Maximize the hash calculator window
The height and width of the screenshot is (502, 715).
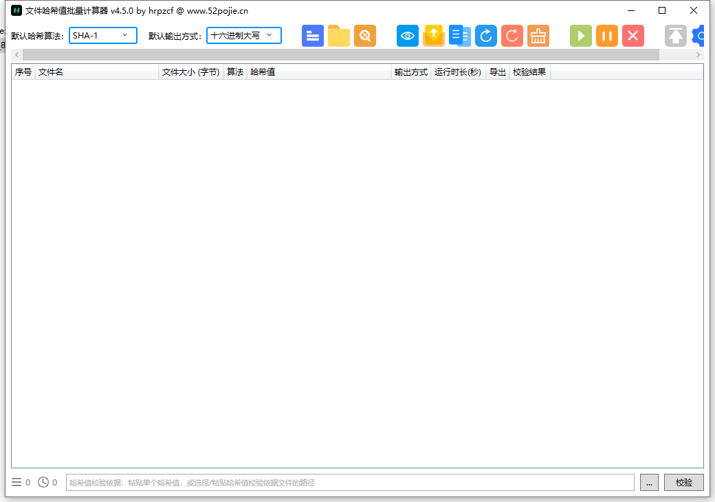point(662,10)
